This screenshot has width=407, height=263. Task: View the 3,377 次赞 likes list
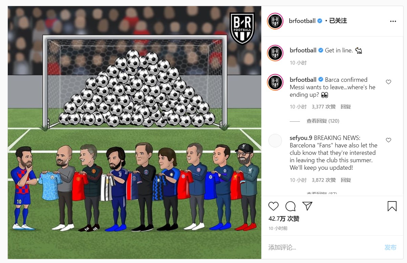coord(323,107)
